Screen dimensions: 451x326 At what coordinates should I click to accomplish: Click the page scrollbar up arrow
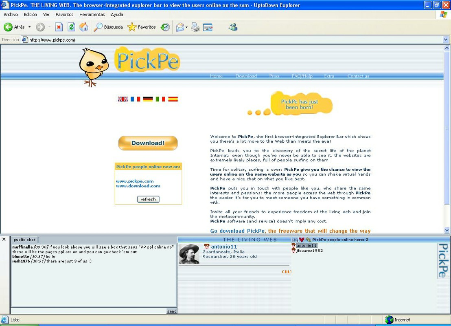(x=447, y=48)
